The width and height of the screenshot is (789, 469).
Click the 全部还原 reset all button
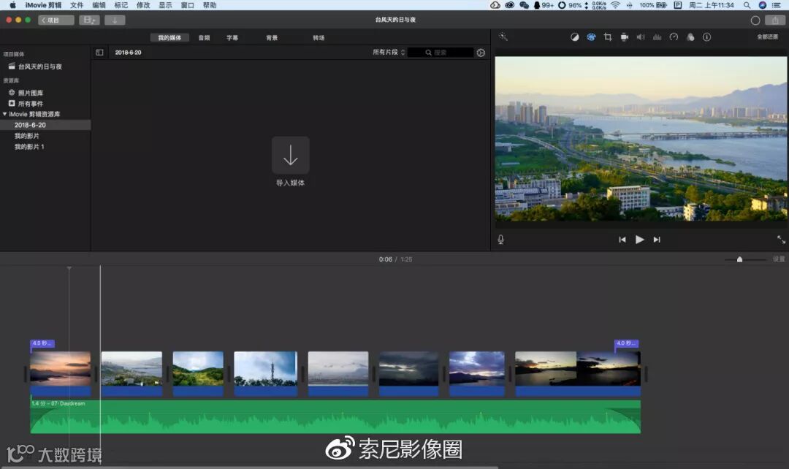[767, 37]
